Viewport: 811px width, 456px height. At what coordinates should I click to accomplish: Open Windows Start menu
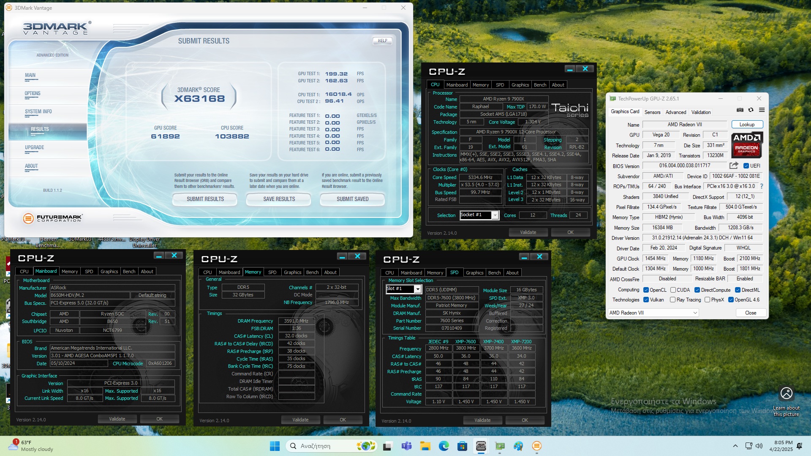point(275,446)
